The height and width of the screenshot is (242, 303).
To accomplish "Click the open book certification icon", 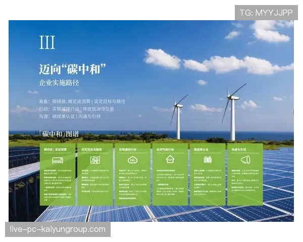I will point(208,160).
